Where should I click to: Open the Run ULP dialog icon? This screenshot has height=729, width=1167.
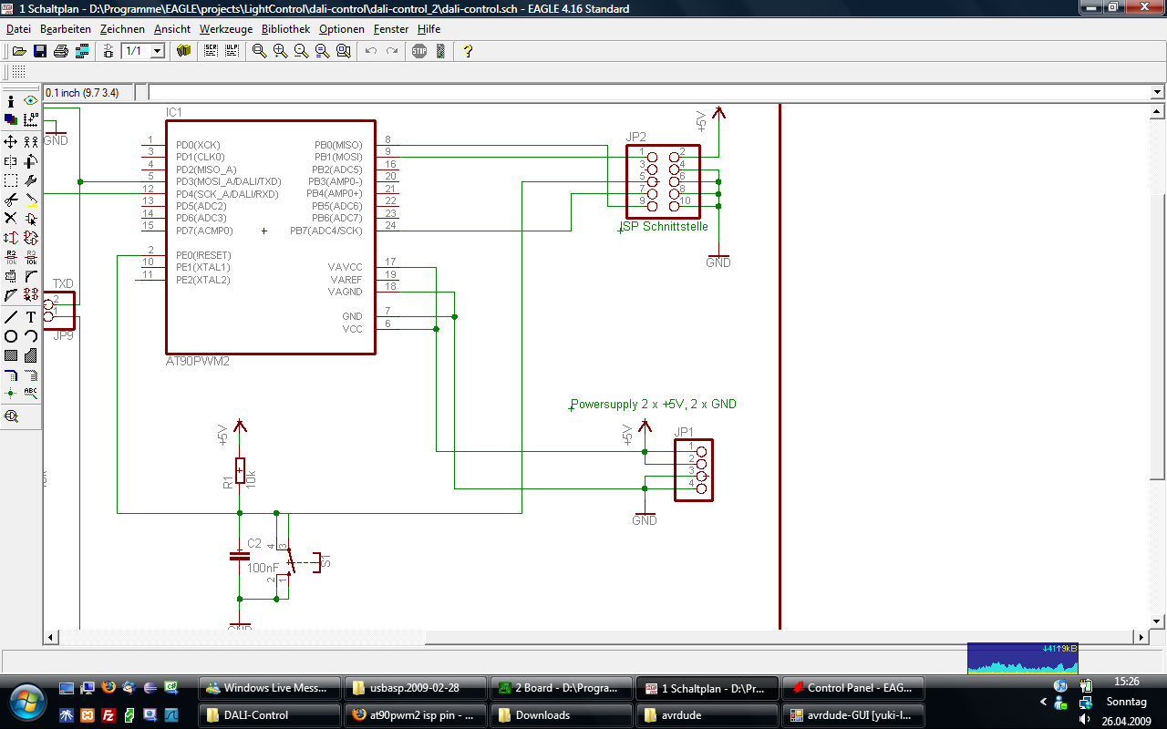coord(232,51)
